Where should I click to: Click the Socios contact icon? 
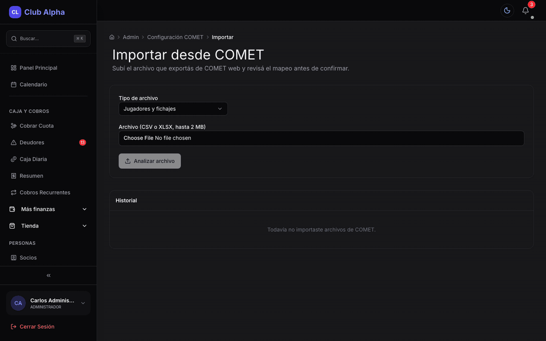[13, 258]
